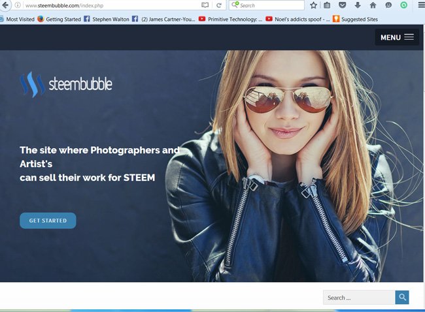The width and height of the screenshot is (425, 312).
Task: Click the browser back arrow button
Action: click(x=5, y=5)
